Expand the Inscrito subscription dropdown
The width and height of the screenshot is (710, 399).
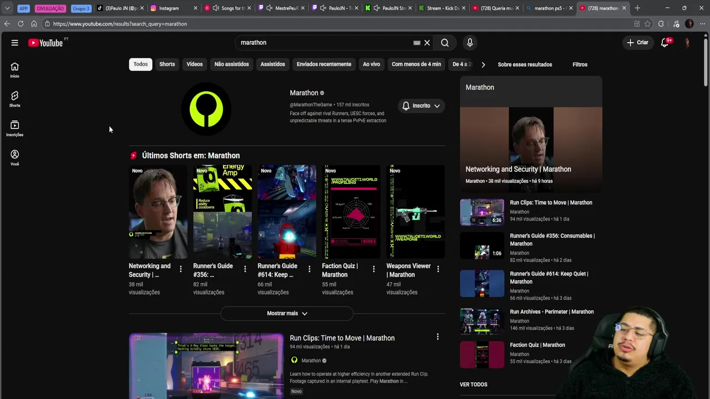[422, 106]
